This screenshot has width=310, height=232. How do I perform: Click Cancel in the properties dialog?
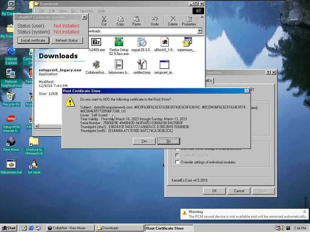click(x=239, y=191)
